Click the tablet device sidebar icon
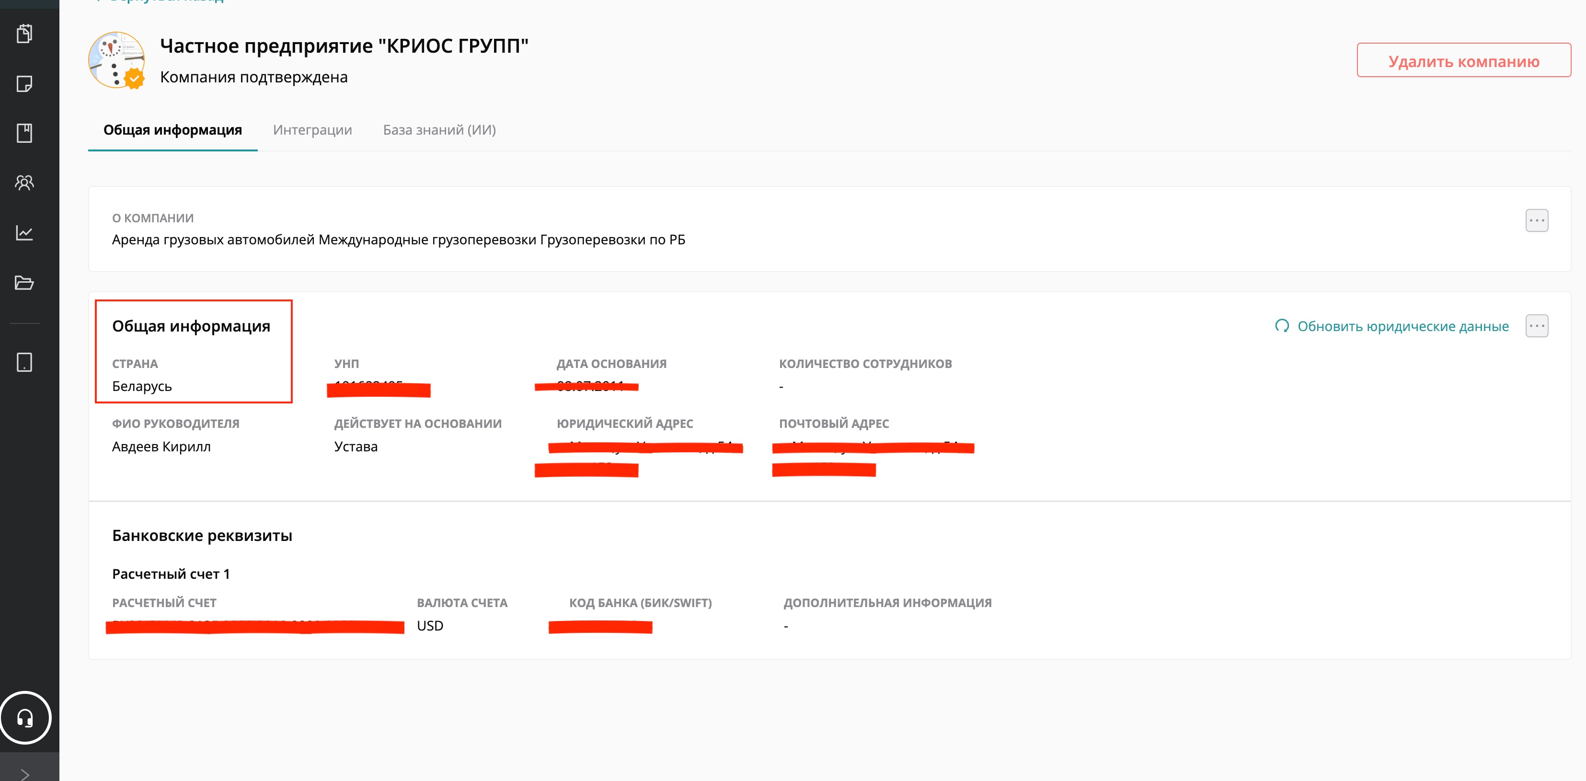1586x781 pixels. (x=24, y=363)
